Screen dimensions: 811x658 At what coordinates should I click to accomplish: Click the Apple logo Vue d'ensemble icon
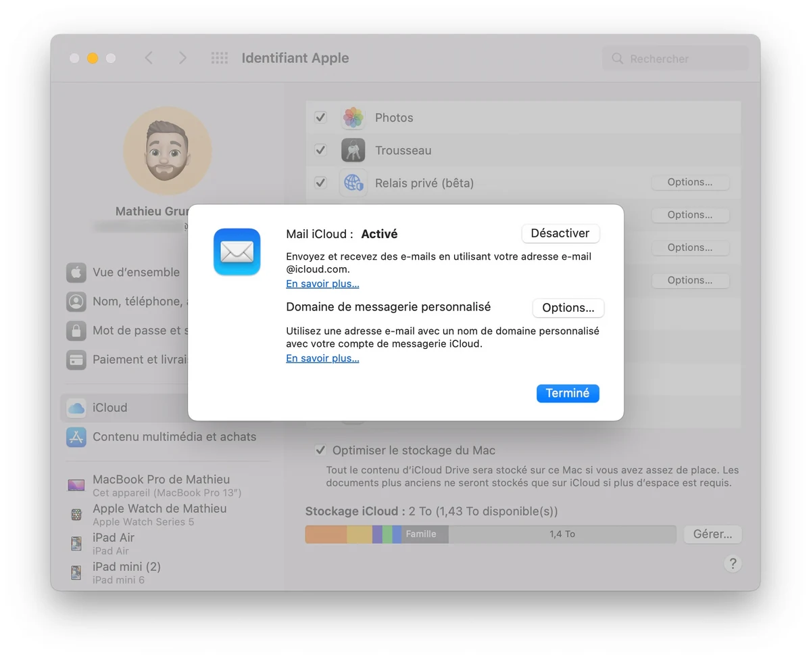point(76,273)
